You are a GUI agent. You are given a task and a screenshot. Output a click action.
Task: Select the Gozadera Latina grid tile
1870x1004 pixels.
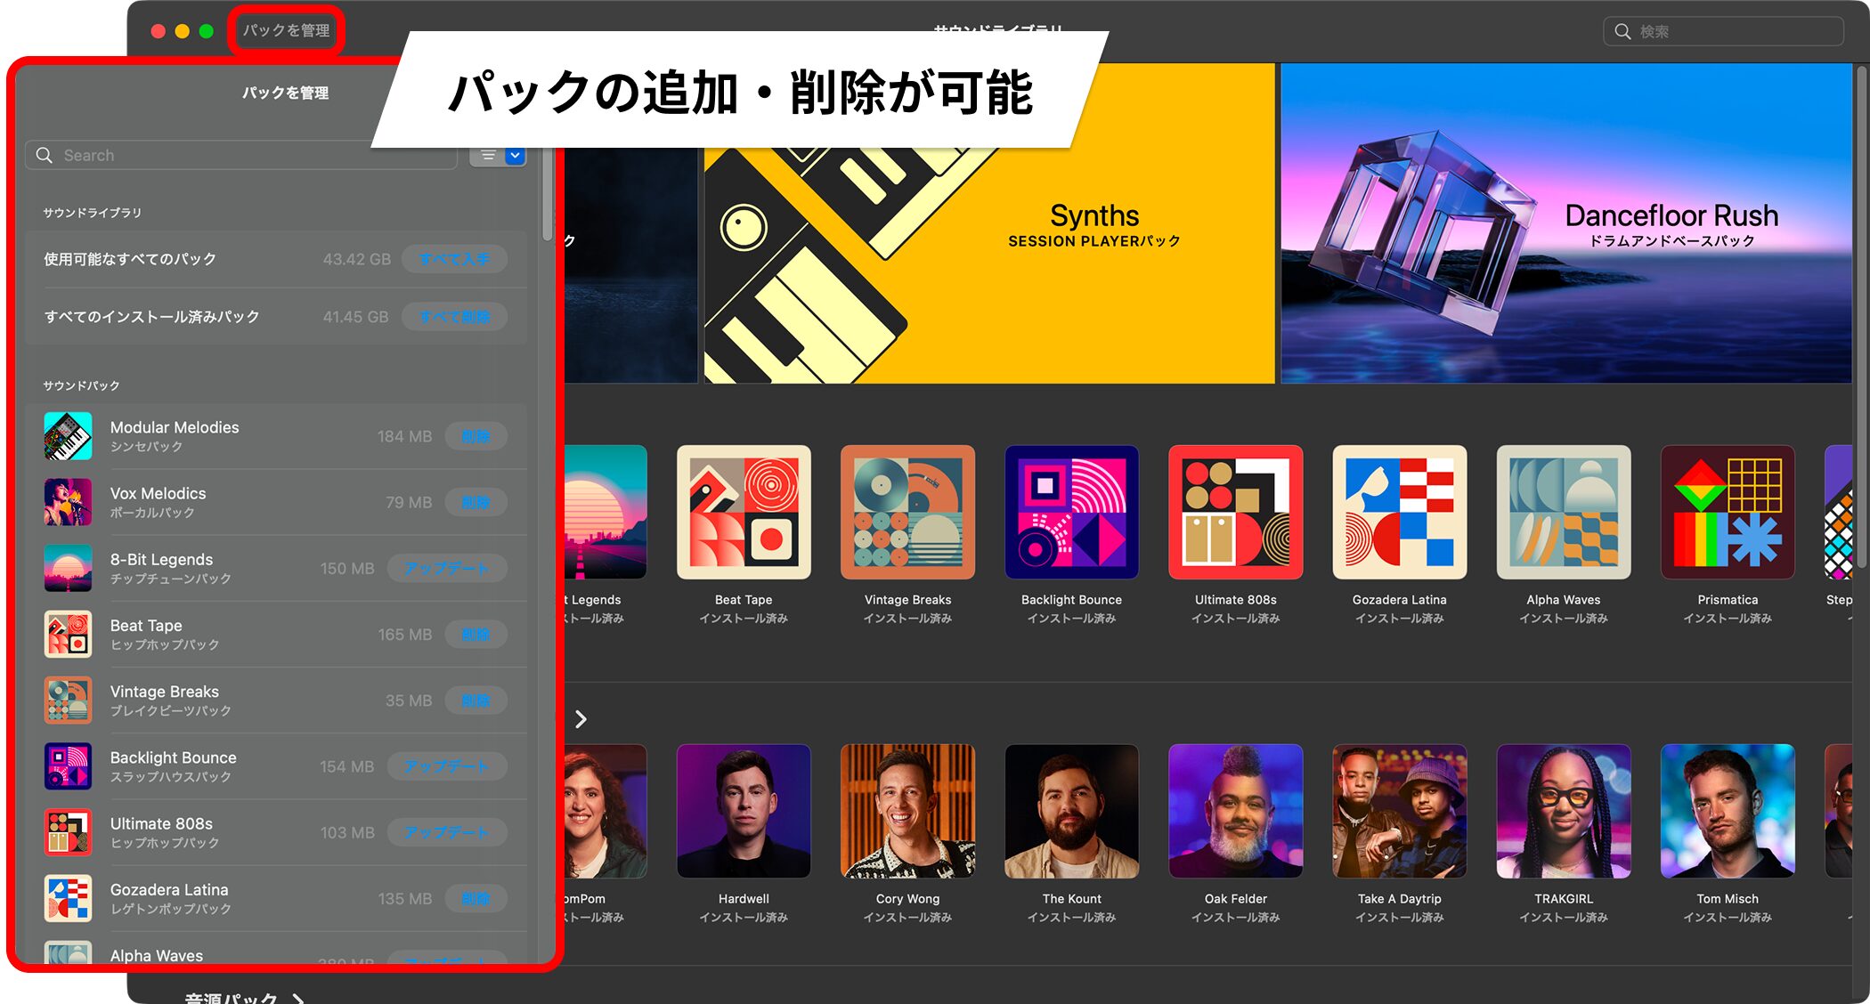pos(1399,513)
